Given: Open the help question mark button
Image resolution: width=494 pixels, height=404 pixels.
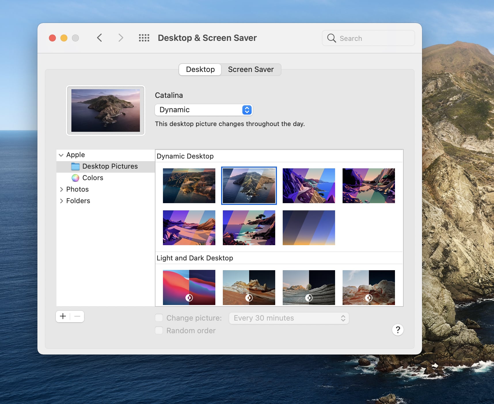Looking at the screenshot, I should pos(398,330).
